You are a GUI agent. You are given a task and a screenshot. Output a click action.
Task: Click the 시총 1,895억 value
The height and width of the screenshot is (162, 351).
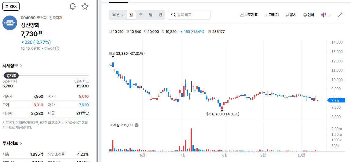click(x=37, y=154)
